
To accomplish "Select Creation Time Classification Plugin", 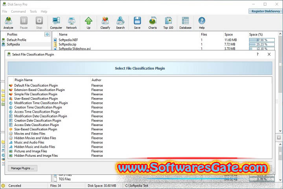I will [x=38, y=107].
